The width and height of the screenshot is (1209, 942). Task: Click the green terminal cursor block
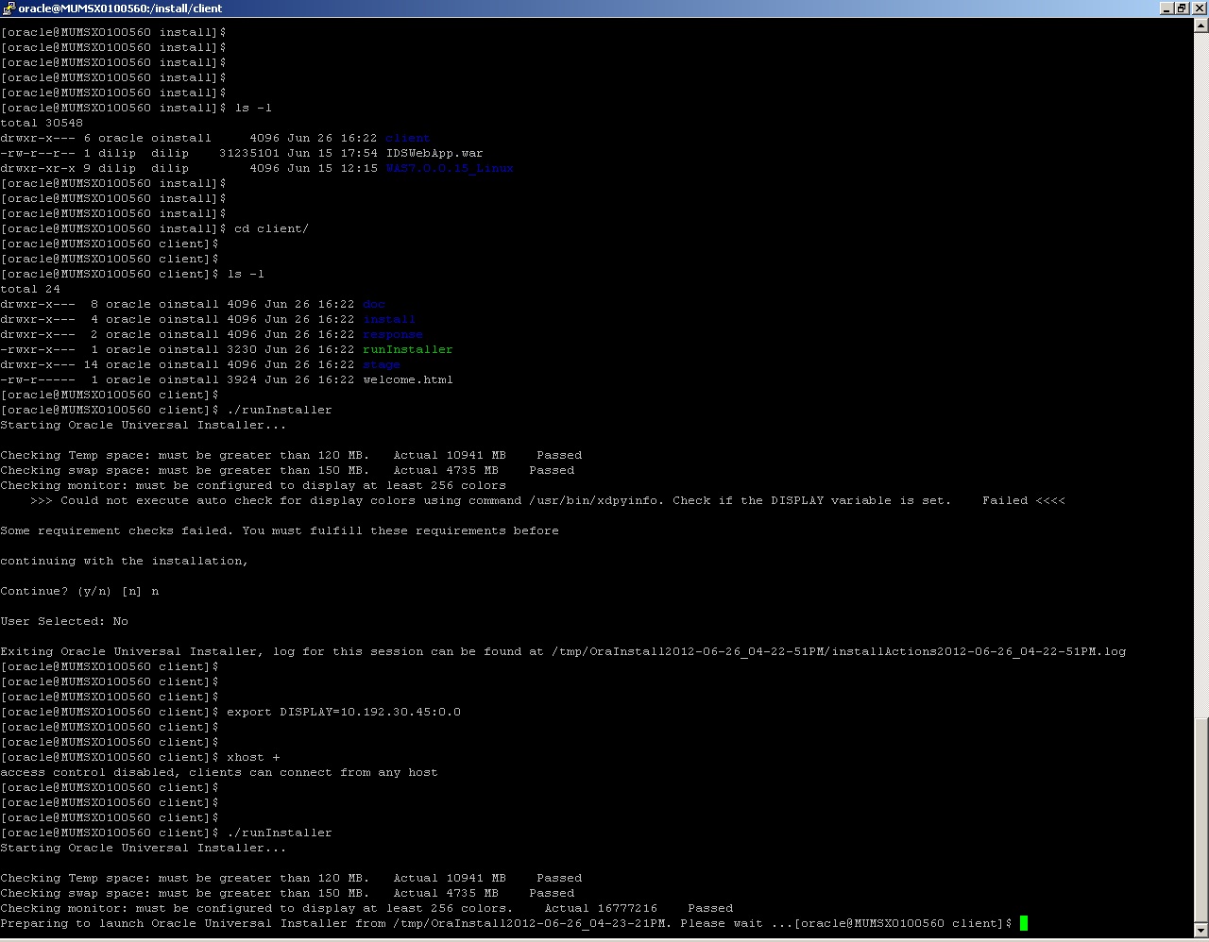pos(1024,923)
